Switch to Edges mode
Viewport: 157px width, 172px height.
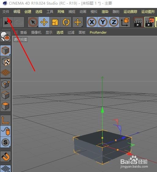pos(6,95)
